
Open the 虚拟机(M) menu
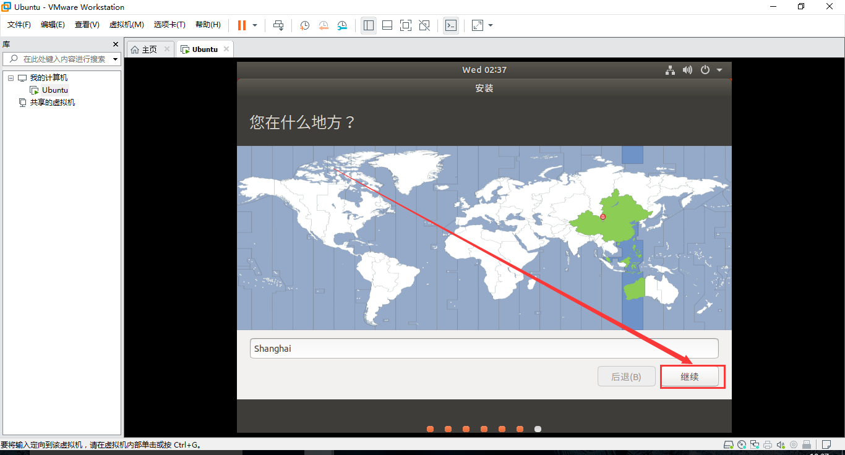point(127,25)
